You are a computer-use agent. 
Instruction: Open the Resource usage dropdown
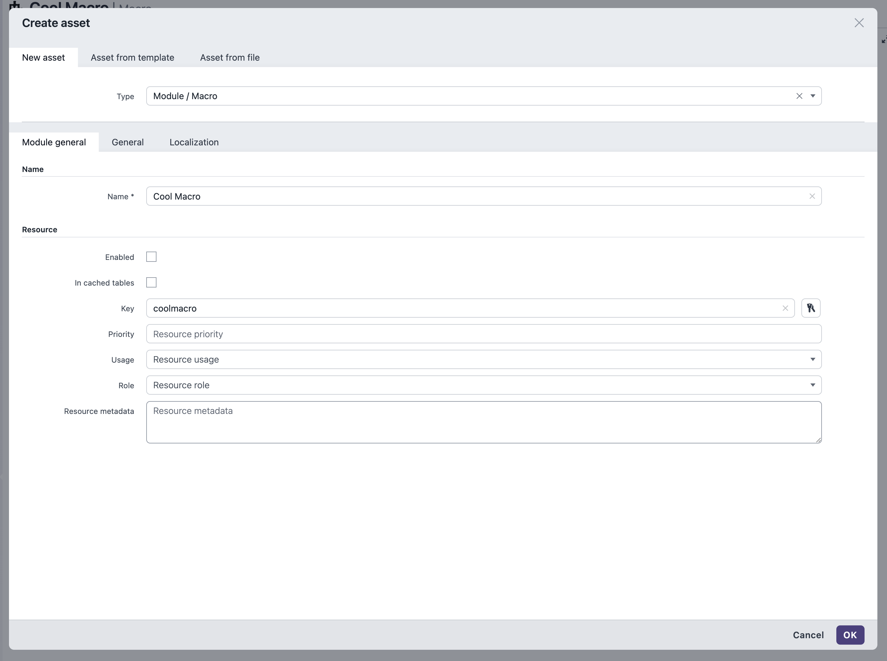pos(814,359)
